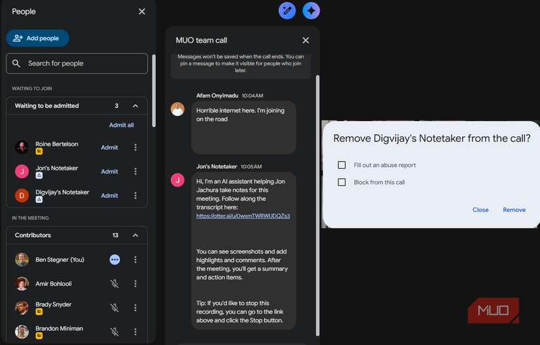Click Afam Onyimadu's avatar in chat
Image resolution: width=540 pixels, height=345 pixels.
(x=177, y=109)
